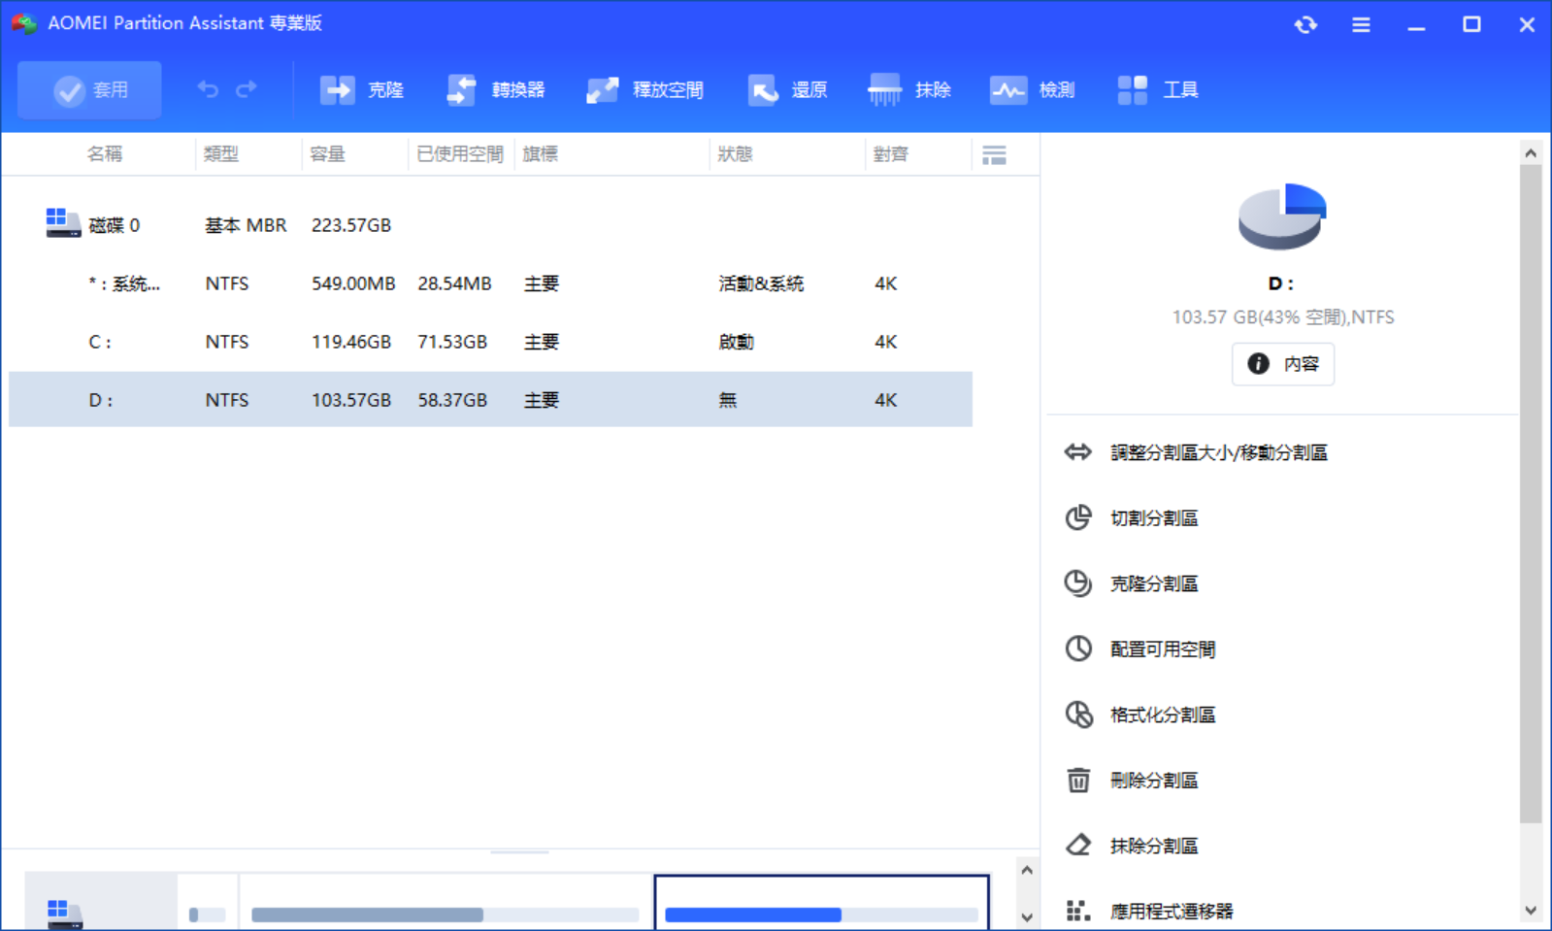Image resolution: width=1552 pixels, height=931 pixels.
Task: Click the 已使用空間 column header
Action: 460,153
